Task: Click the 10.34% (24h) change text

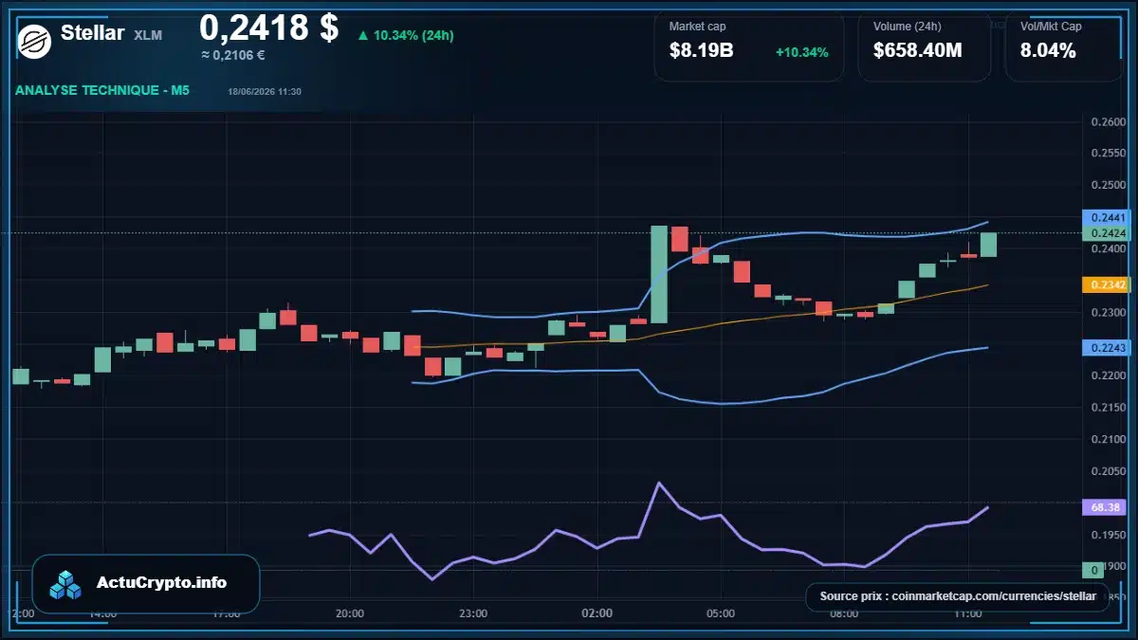Action: pos(413,35)
